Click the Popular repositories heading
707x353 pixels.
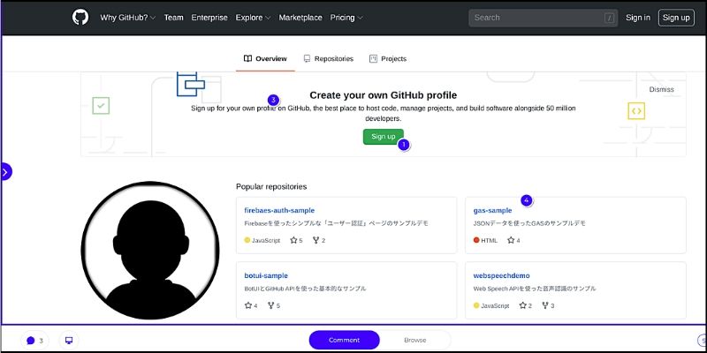[x=271, y=186]
